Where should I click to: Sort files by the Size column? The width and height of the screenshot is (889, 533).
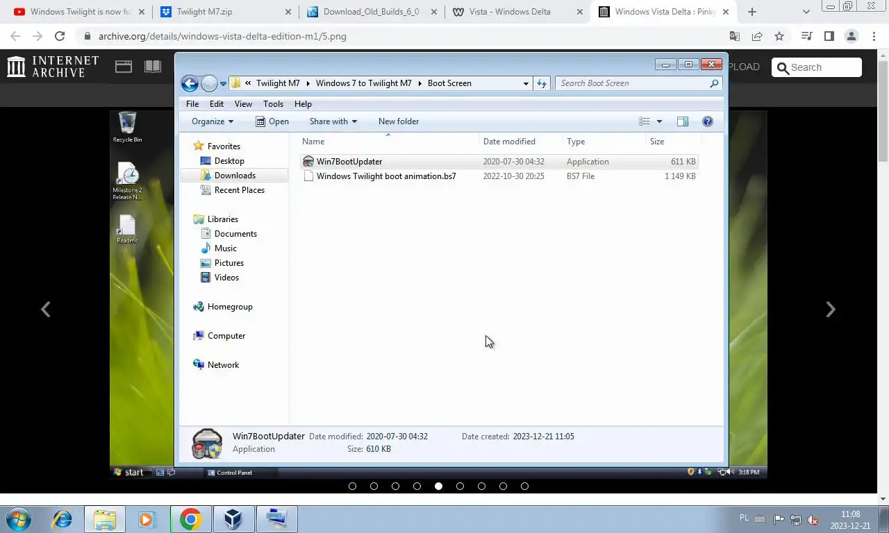pyautogui.click(x=656, y=142)
